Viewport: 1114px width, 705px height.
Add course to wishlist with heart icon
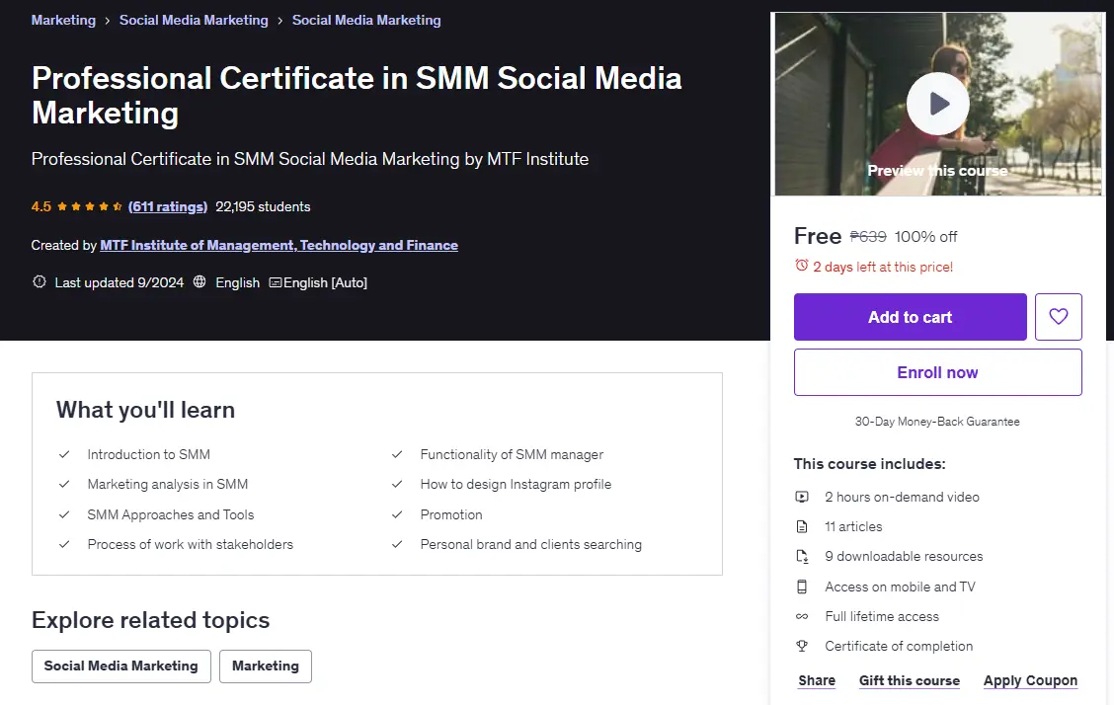[x=1058, y=317]
